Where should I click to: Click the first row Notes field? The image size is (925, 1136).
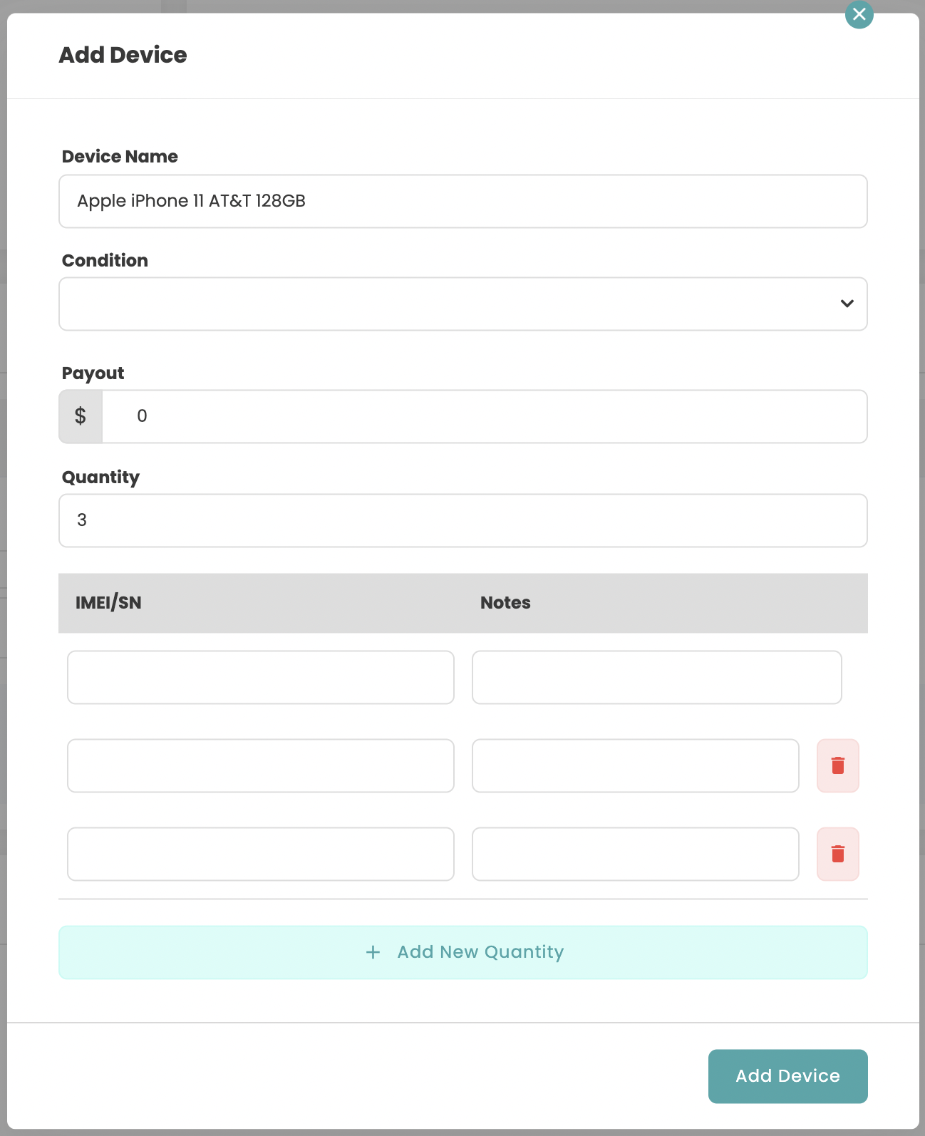(656, 677)
